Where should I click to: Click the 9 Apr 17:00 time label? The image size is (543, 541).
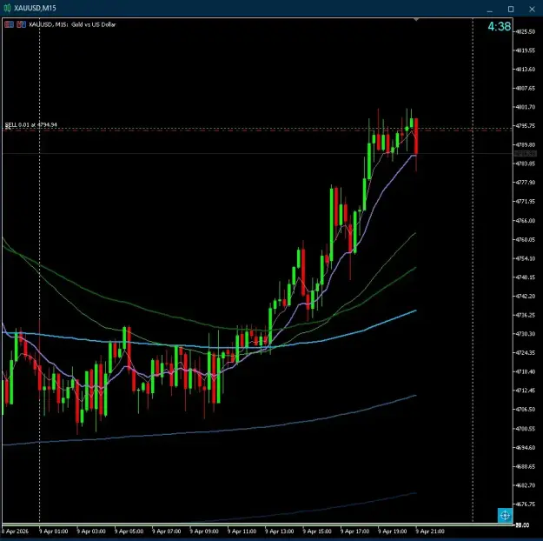click(354, 531)
